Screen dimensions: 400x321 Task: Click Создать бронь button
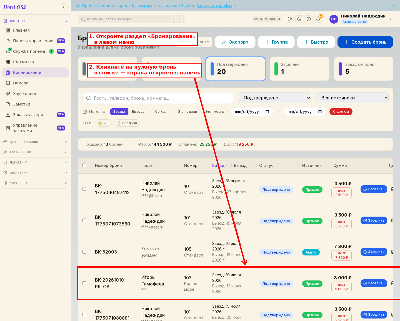[365, 42]
